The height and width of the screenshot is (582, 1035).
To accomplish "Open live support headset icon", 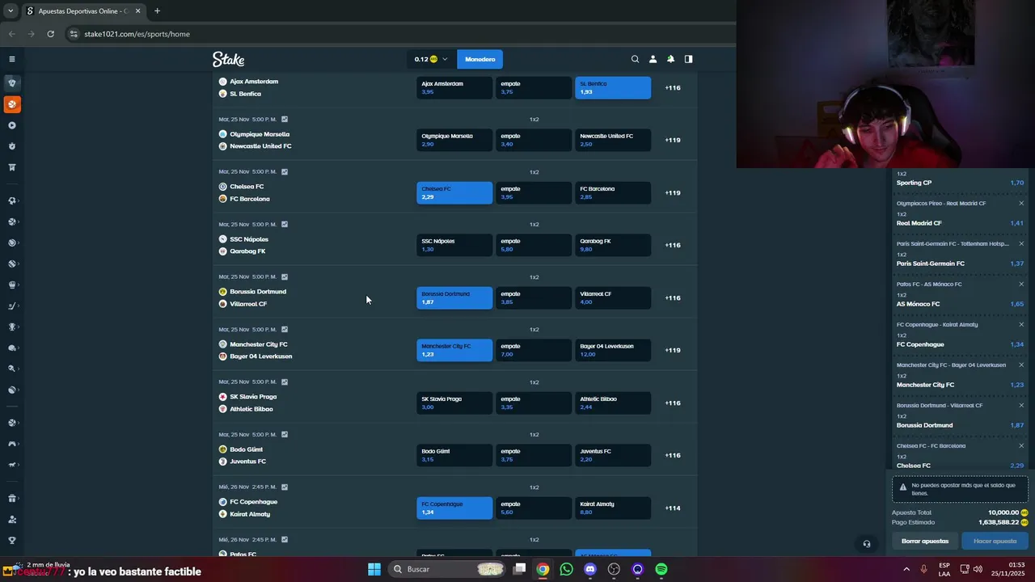I will (x=866, y=544).
